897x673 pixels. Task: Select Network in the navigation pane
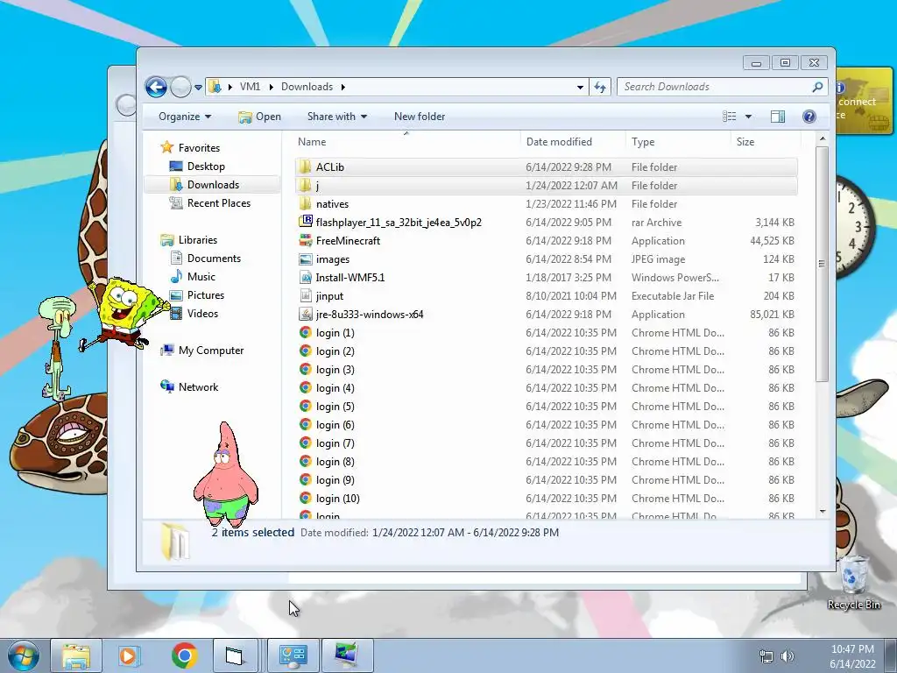pos(198,386)
